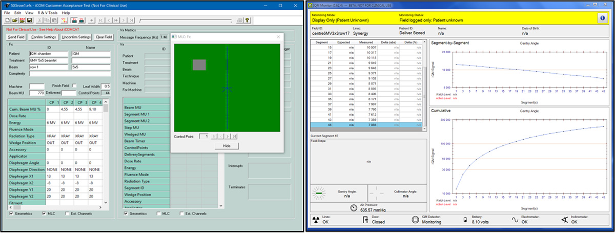
Task: Click the Battery status icon
Action: pyautogui.click(x=466, y=221)
